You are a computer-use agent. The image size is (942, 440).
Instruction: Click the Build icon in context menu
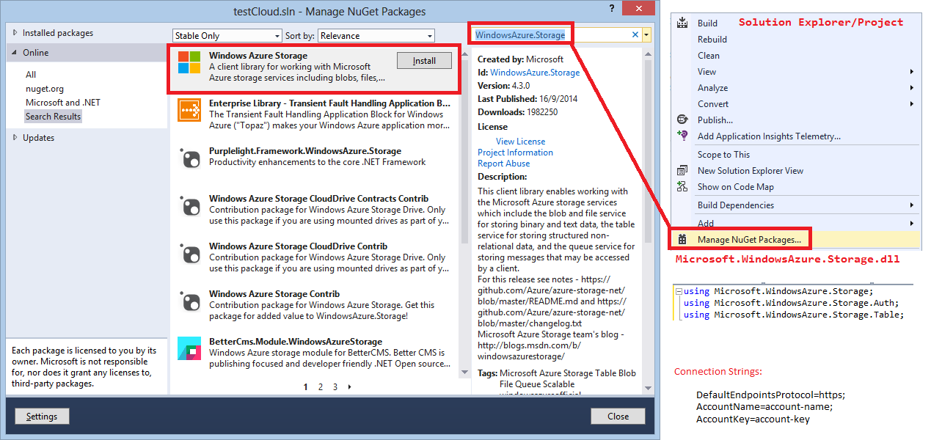[682, 23]
